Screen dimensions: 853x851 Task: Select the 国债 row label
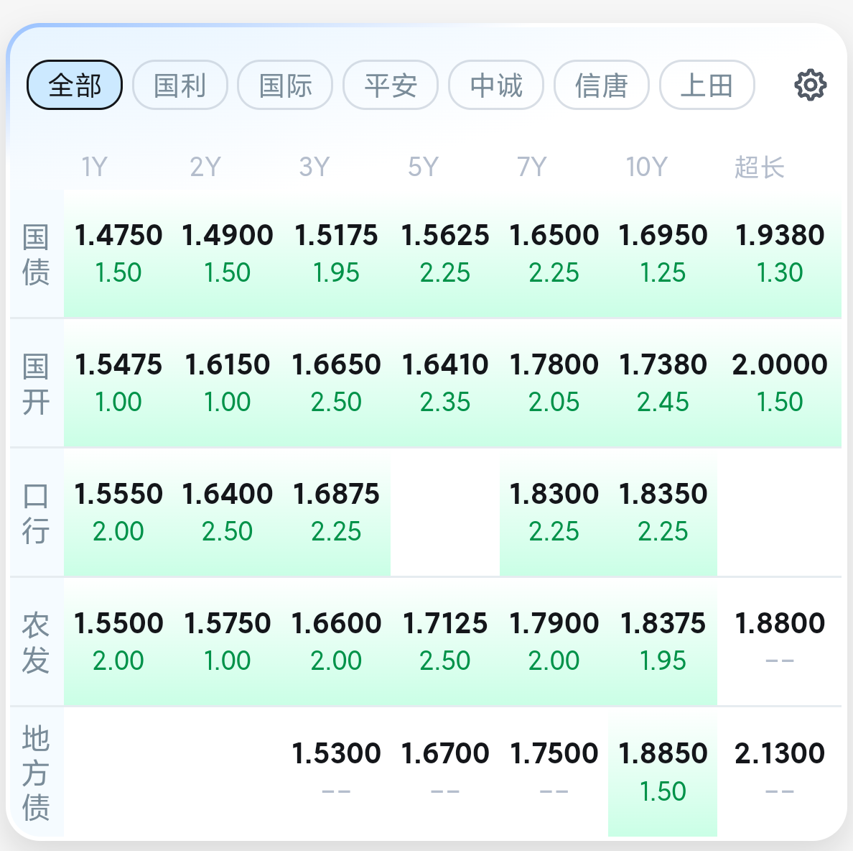click(x=36, y=254)
